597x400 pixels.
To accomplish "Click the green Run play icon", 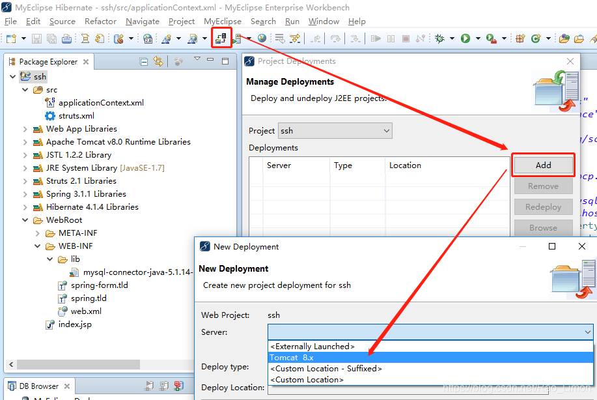I will point(465,38).
